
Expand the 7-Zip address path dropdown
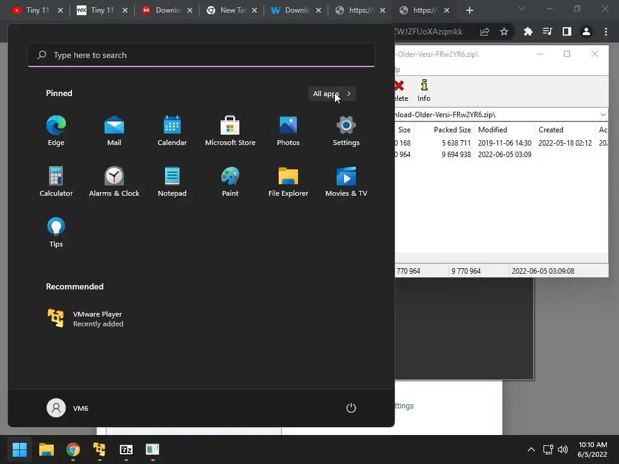(603, 115)
